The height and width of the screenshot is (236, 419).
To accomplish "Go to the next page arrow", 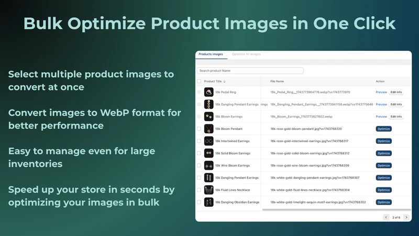I will [x=406, y=217].
